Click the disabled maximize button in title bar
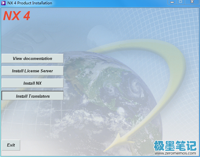This screenshot has height=157, width=200. tap(180, 2)
